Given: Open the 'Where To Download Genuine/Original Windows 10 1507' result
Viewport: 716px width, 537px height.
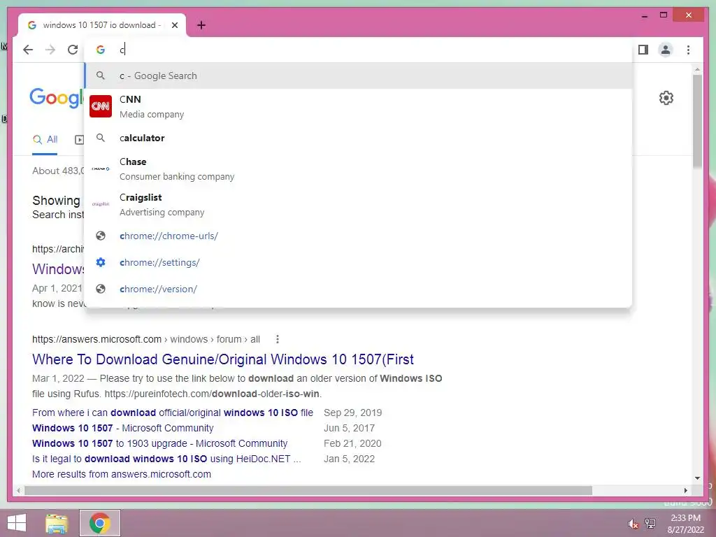Looking at the screenshot, I should click(x=223, y=359).
